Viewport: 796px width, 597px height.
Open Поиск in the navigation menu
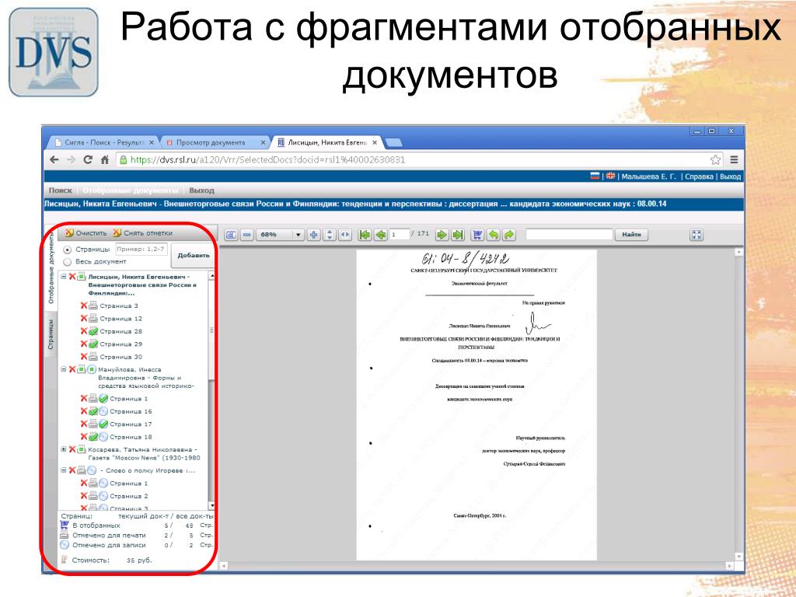point(61,190)
